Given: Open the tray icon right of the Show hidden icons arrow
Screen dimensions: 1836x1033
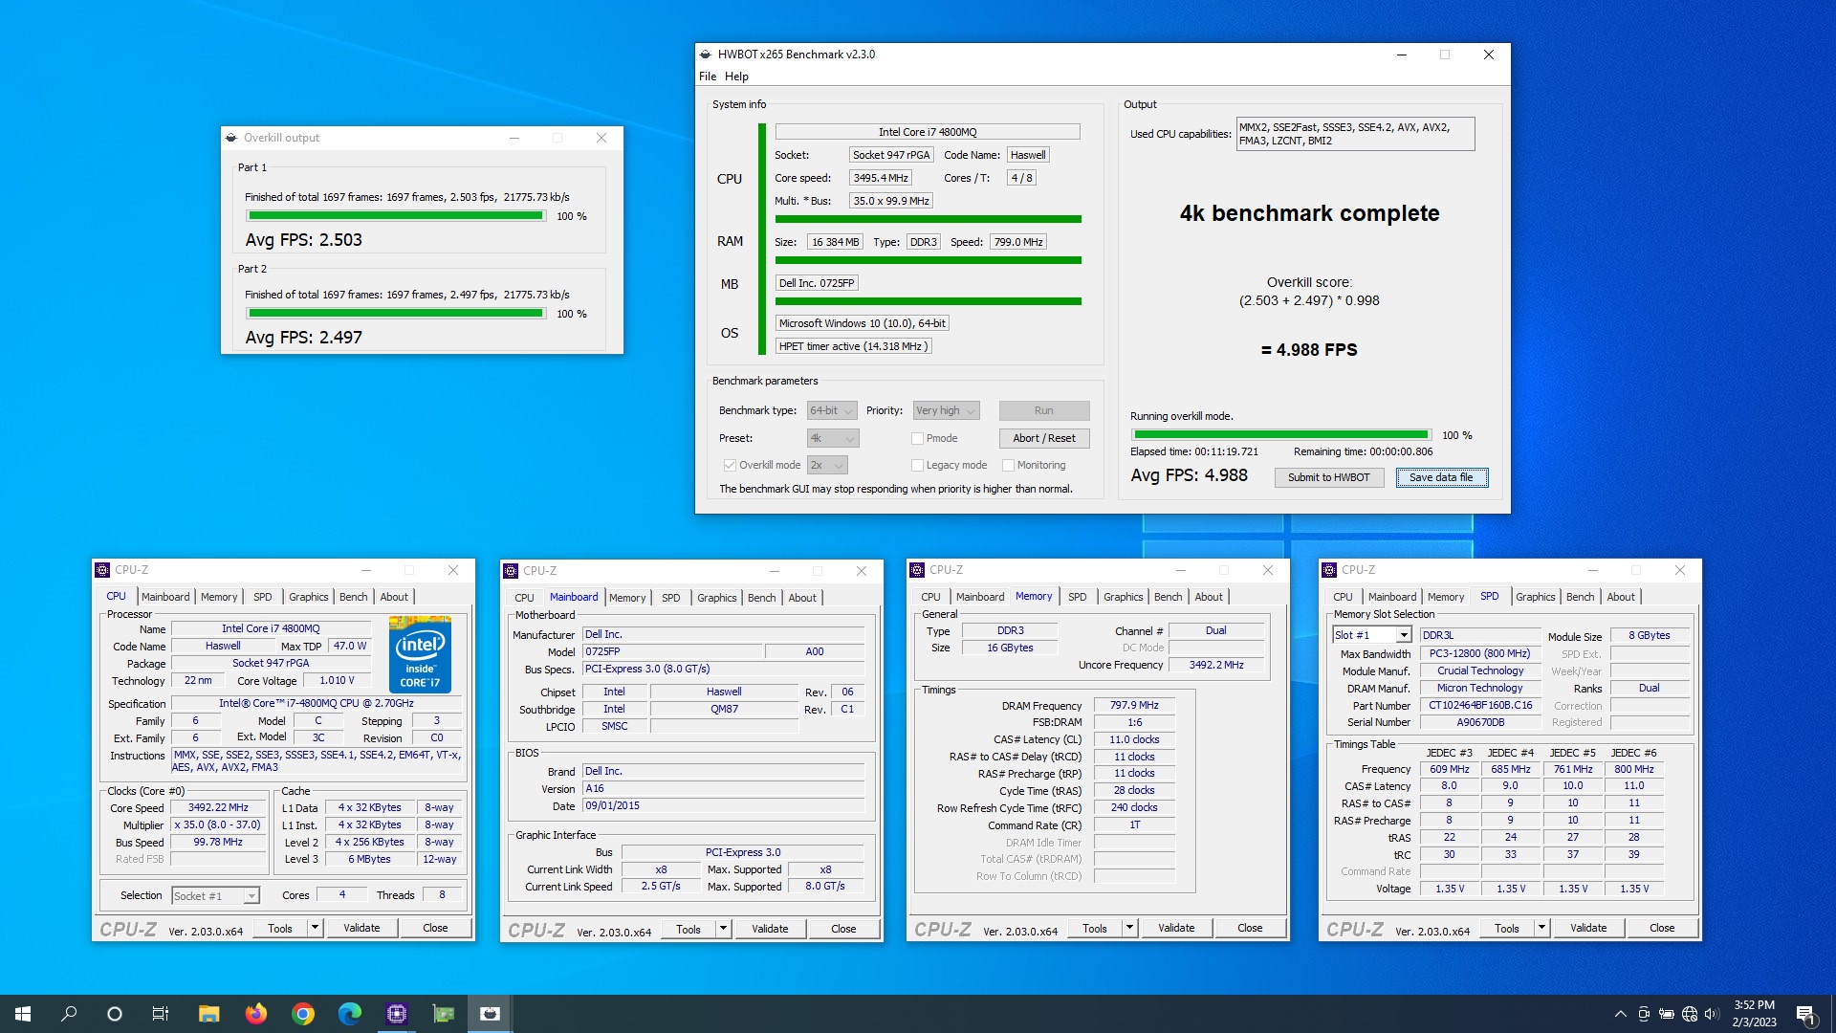Looking at the screenshot, I should (1644, 1014).
